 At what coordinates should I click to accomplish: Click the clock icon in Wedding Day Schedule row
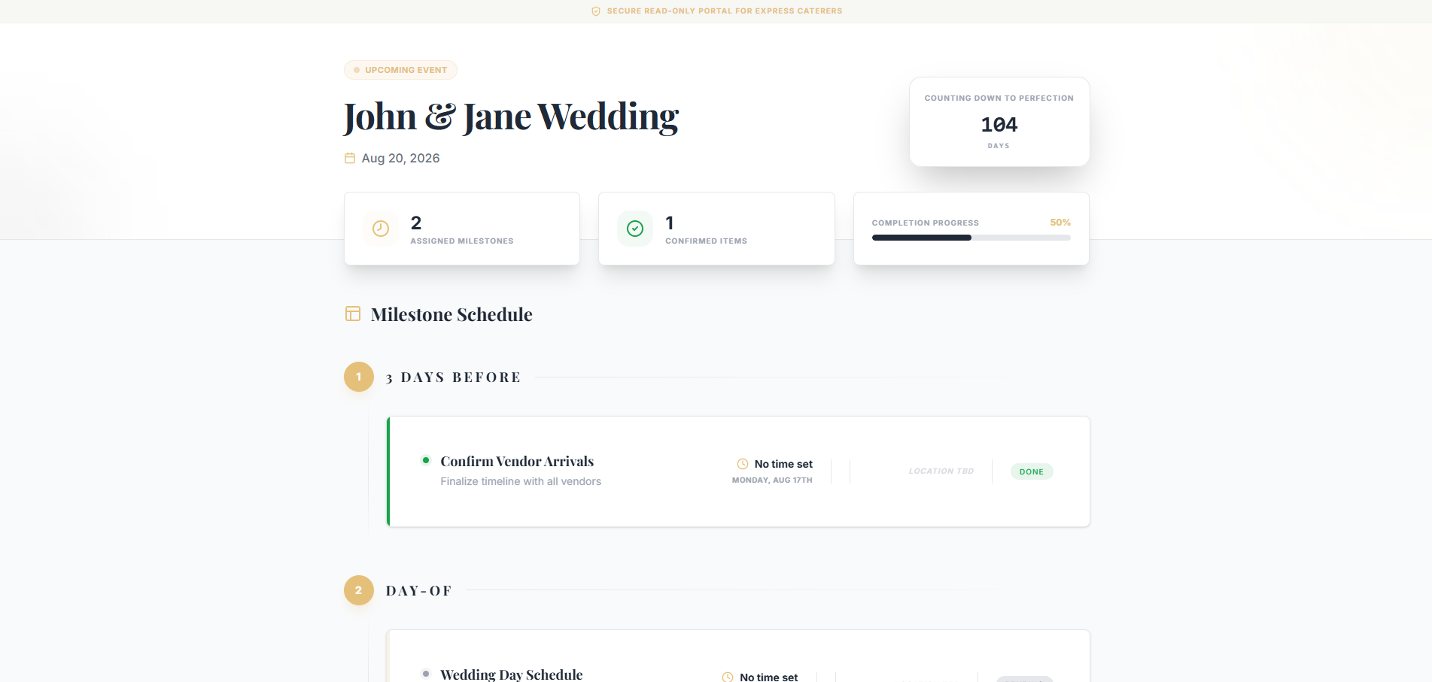pyautogui.click(x=728, y=677)
